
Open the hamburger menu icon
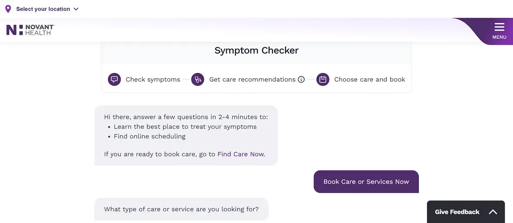coord(499,27)
